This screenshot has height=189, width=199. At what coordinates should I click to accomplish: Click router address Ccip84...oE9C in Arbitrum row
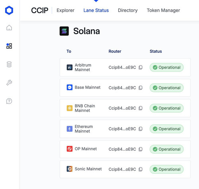[122, 68]
